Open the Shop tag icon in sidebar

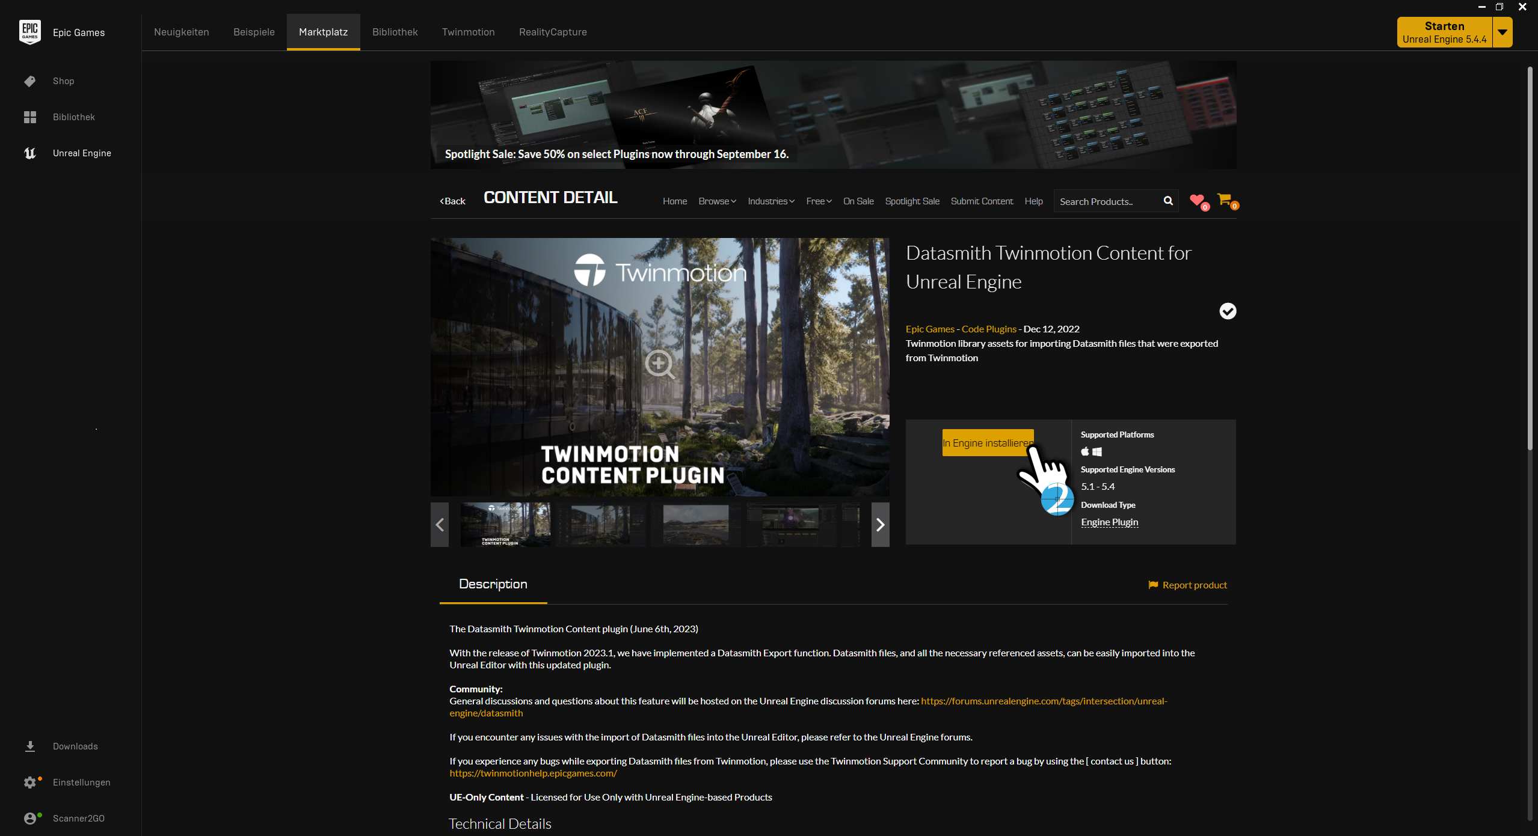(29, 81)
